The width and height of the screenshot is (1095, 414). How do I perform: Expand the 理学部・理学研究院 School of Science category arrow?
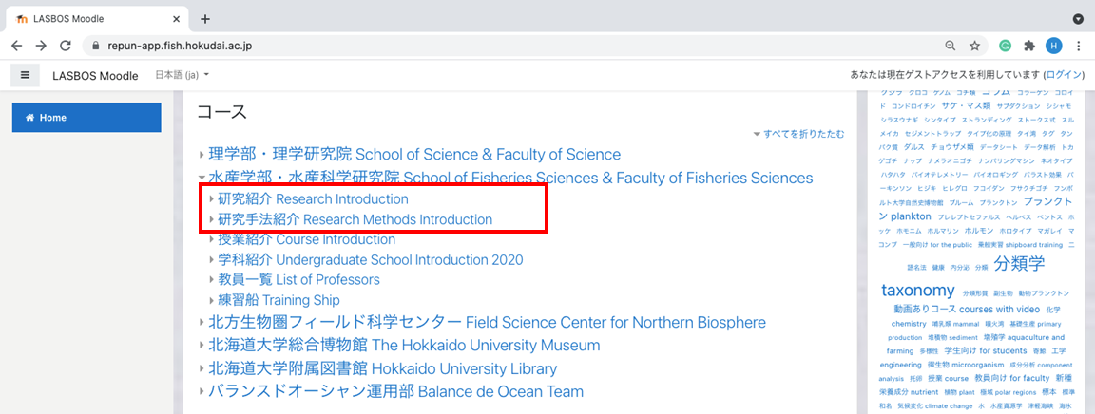202,155
